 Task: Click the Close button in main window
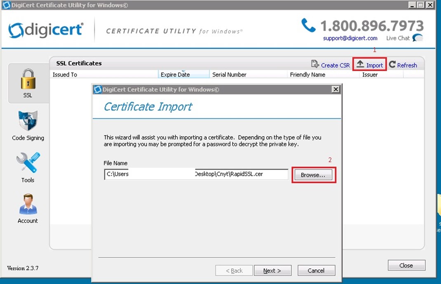tap(406, 265)
